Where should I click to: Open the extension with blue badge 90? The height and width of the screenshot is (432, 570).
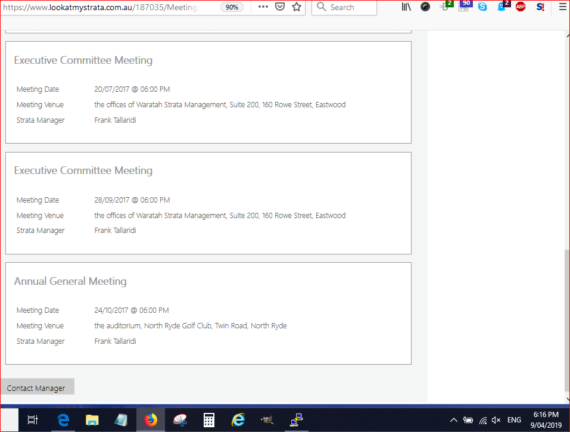click(x=464, y=6)
